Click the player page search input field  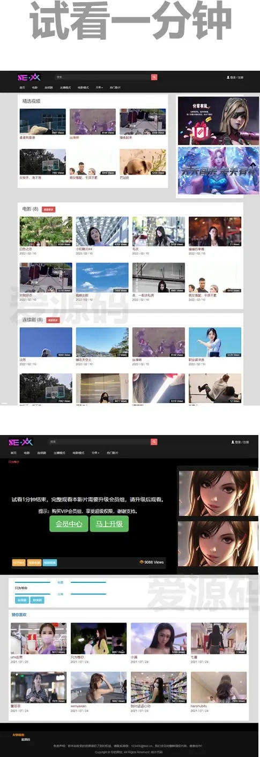point(99,442)
